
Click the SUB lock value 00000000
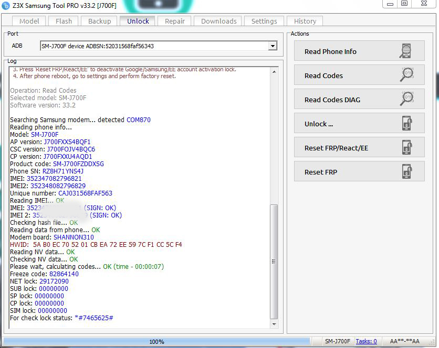[54, 288]
